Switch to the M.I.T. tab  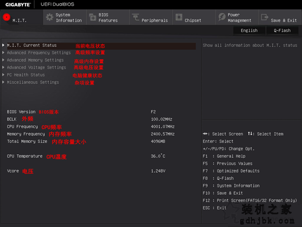(x=22, y=17)
